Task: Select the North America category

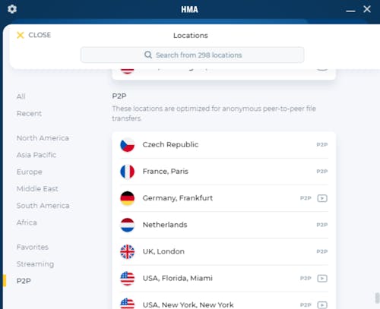Action: [43, 138]
